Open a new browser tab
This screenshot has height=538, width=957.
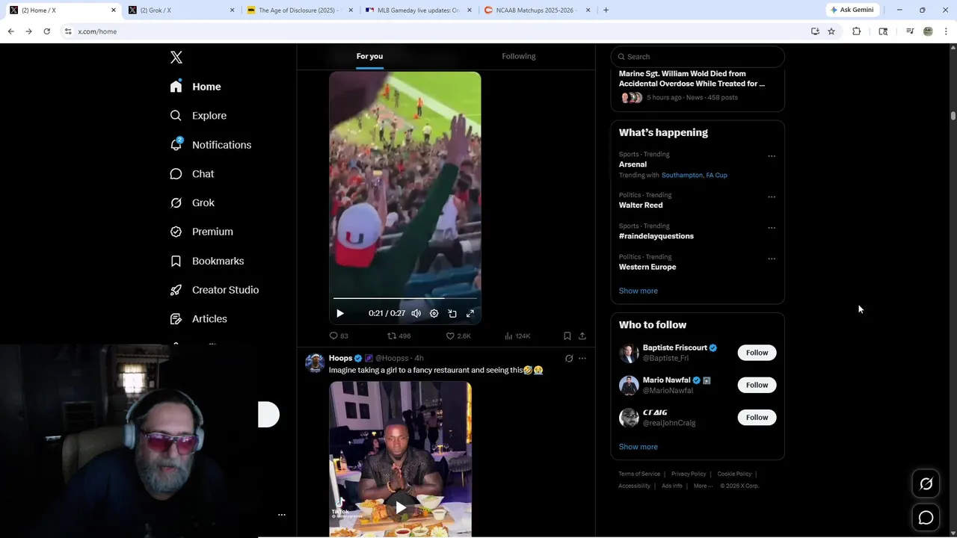pyautogui.click(x=606, y=10)
